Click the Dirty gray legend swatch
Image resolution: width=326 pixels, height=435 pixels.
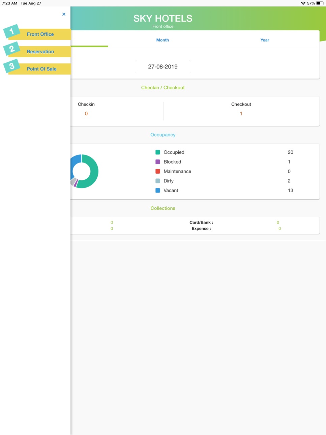pos(157,181)
